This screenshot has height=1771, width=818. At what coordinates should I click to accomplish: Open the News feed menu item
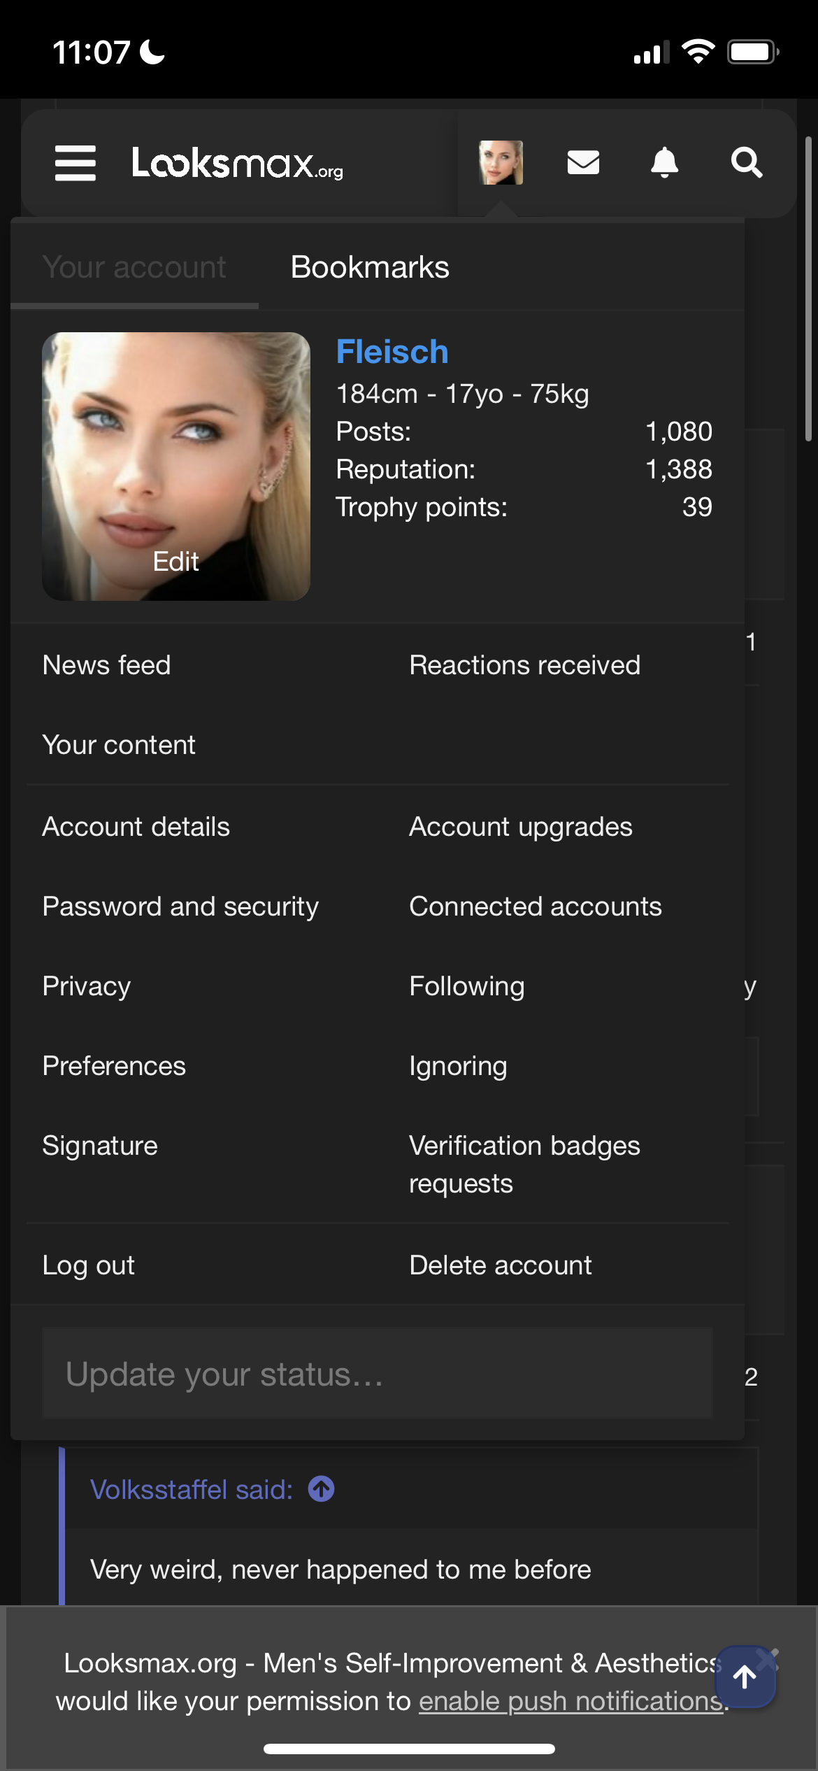[x=107, y=665]
